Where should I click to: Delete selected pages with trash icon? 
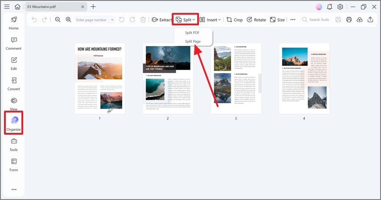point(143,20)
